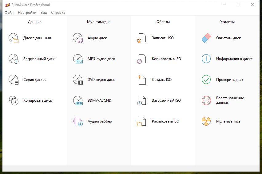Start the Copy Disc (Копировать диск) icon
This screenshot has width=262, height=174.
[x=14, y=100]
